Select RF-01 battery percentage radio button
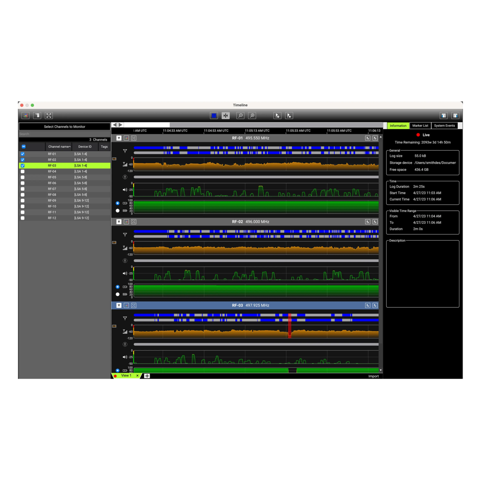Screen dimensions: 481x481 coord(117,203)
